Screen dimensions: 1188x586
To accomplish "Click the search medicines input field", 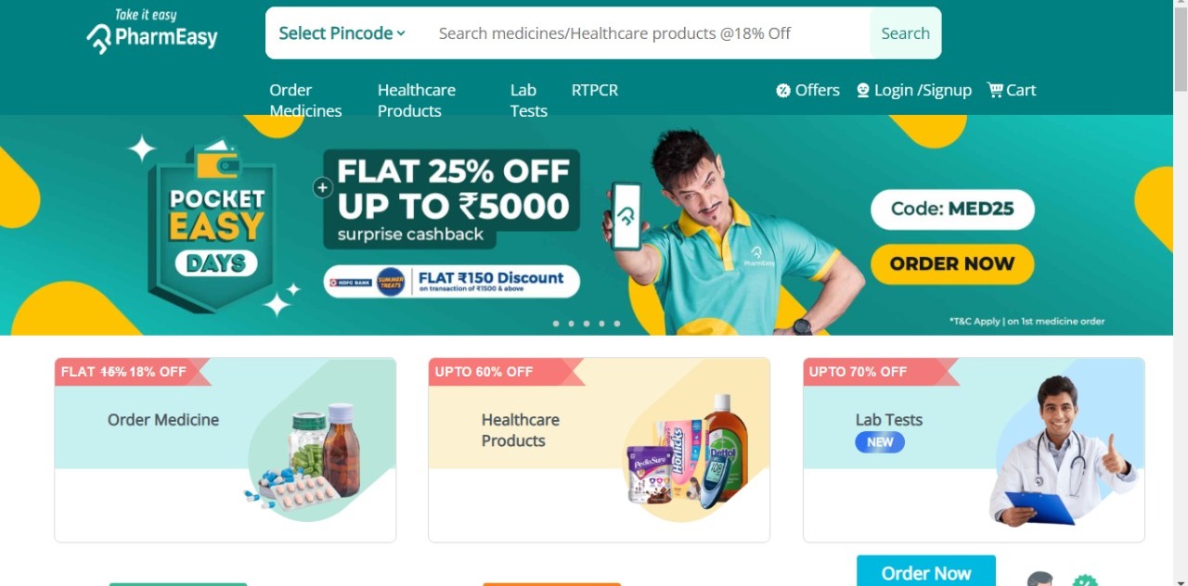I will click(647, 33).
